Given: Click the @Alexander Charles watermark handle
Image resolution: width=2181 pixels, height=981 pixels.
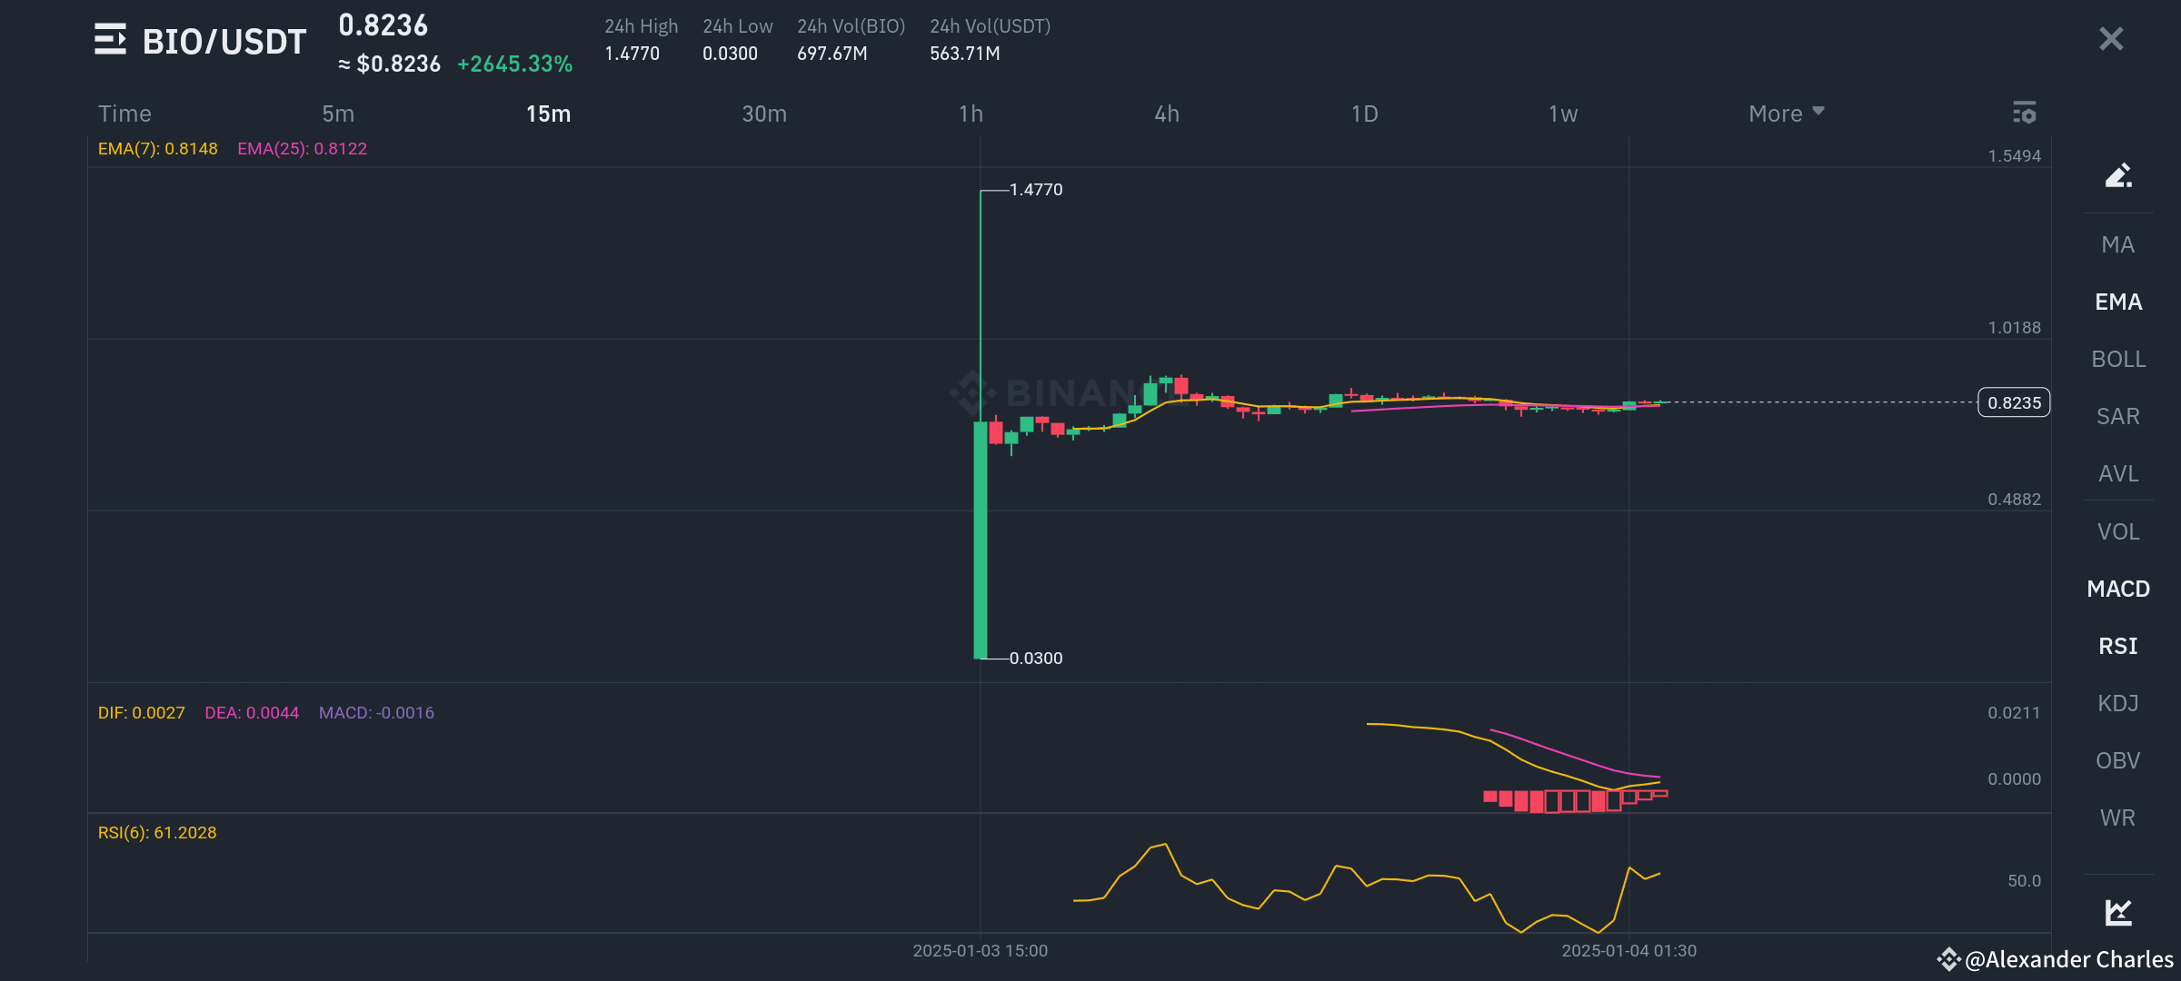Looking at the screenshot, I should click(x=2069, y=959).
